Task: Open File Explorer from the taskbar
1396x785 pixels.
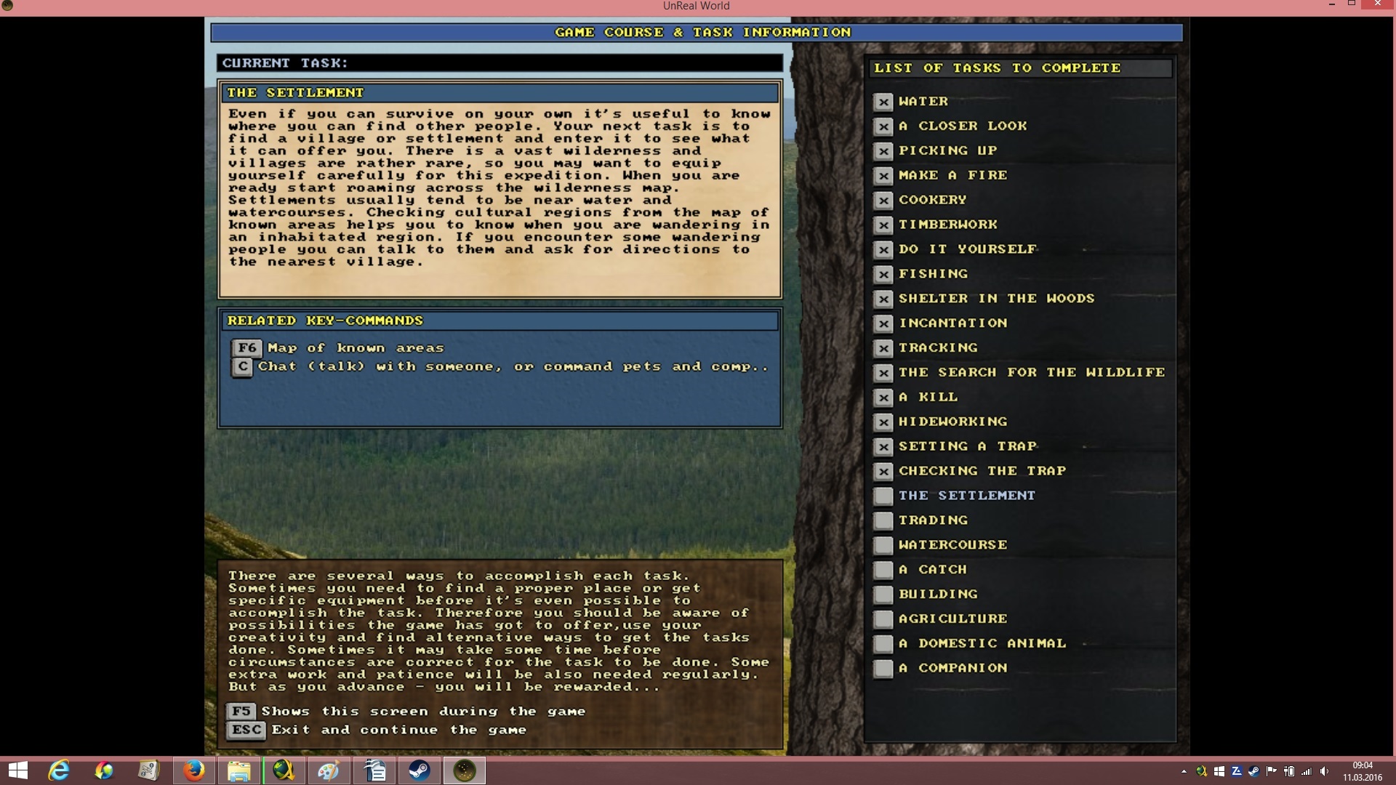Action: [x=238, y=770]
